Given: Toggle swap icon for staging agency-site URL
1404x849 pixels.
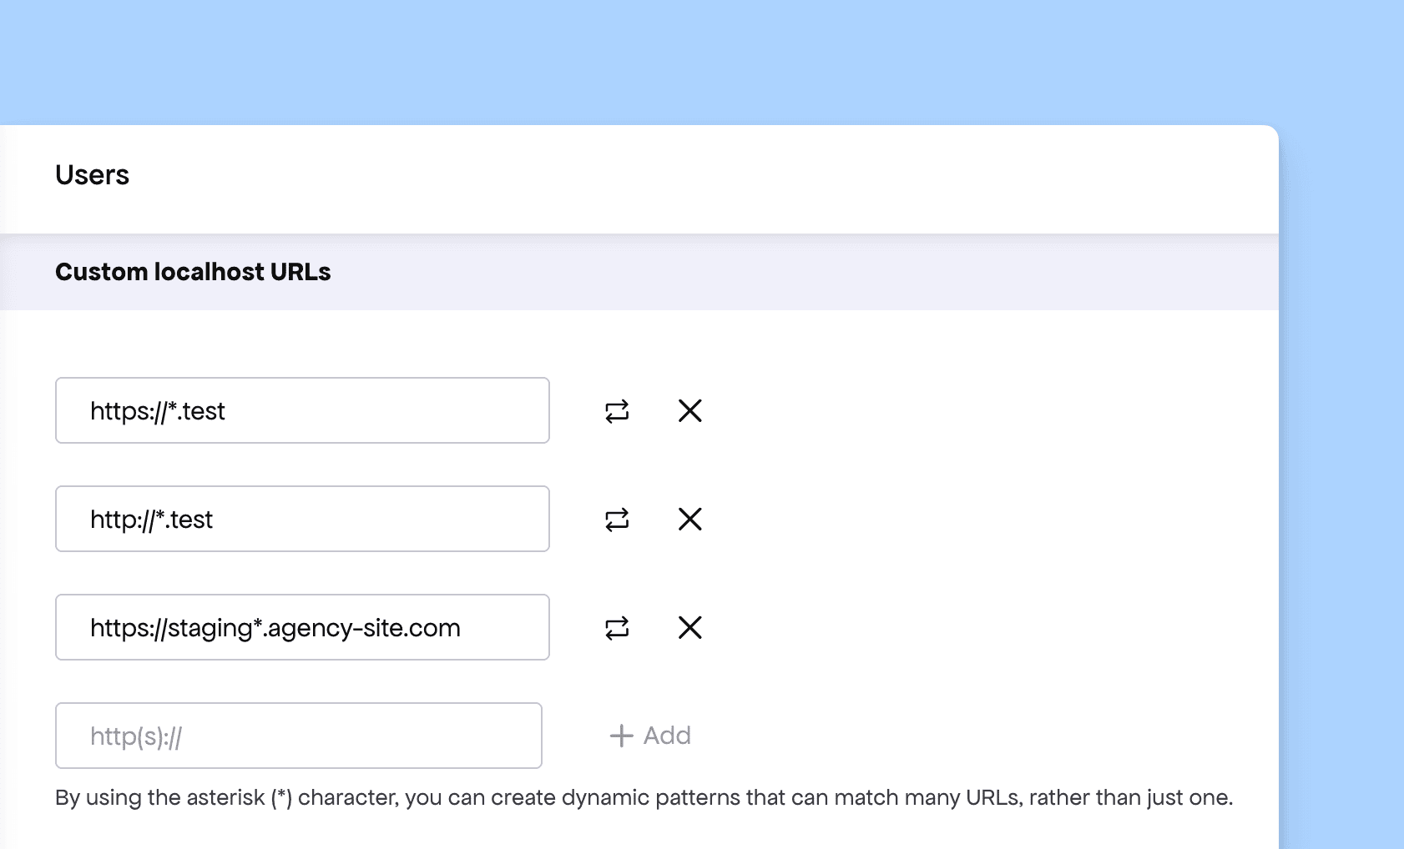Looking at the screenshot, I should tap(617, 628).
